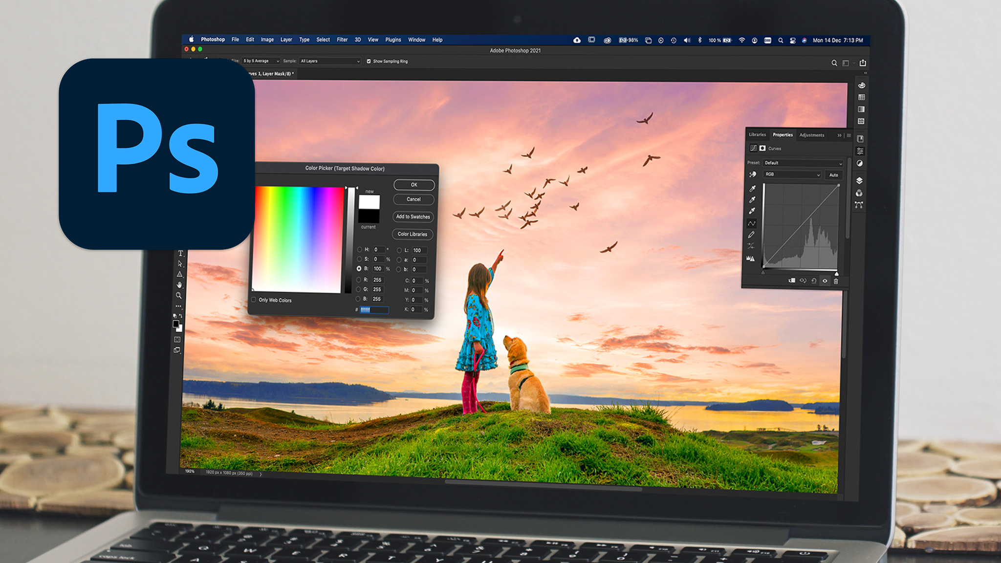Open the RGB channel dropdown

[792, 174]
